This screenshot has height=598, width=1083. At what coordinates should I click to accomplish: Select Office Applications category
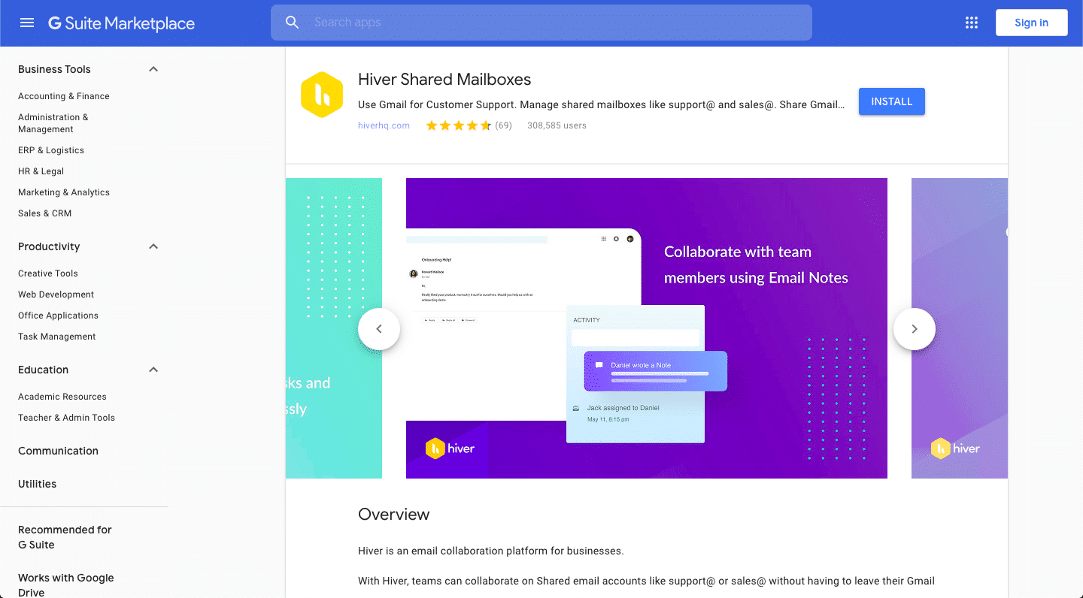coord(59,316)
